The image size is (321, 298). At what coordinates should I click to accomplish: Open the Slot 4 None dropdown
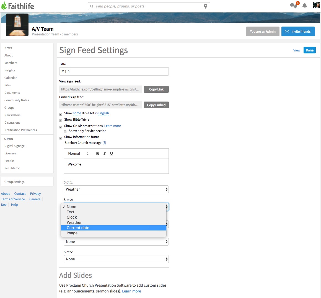point(116,242)
